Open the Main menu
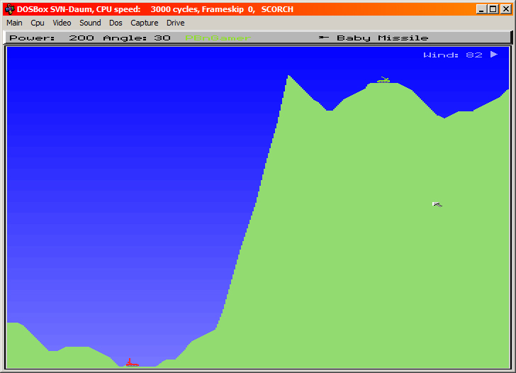 (x=14, y=23)
